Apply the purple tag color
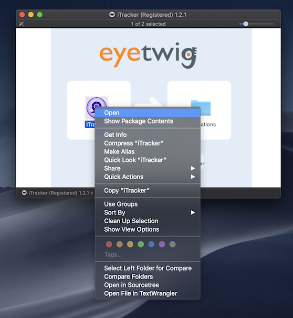 (162, 244)
